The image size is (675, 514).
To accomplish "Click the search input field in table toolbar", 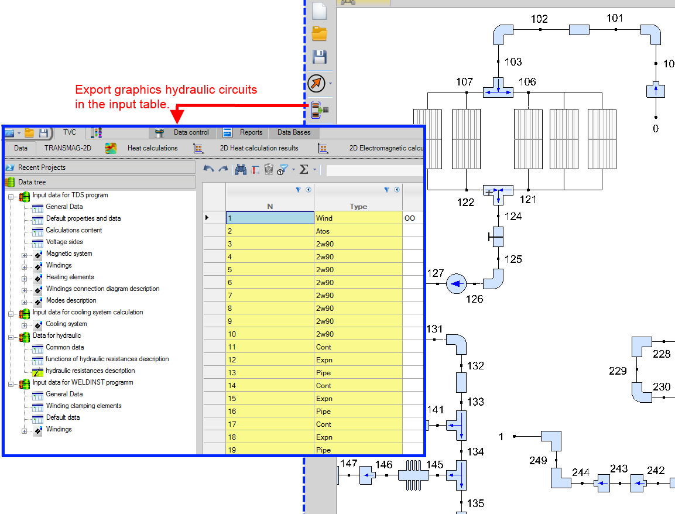I will tap(374, 170).
